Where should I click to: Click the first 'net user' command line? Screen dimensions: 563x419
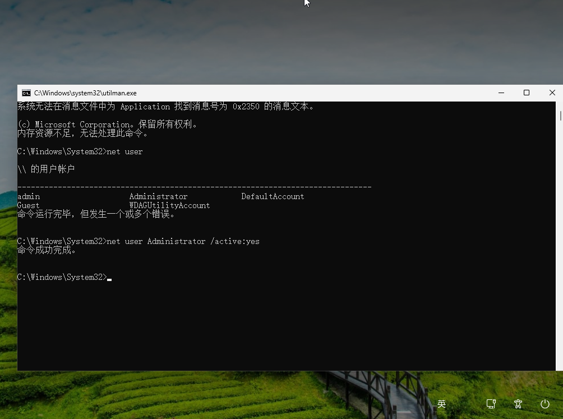[x=124, y=152]
